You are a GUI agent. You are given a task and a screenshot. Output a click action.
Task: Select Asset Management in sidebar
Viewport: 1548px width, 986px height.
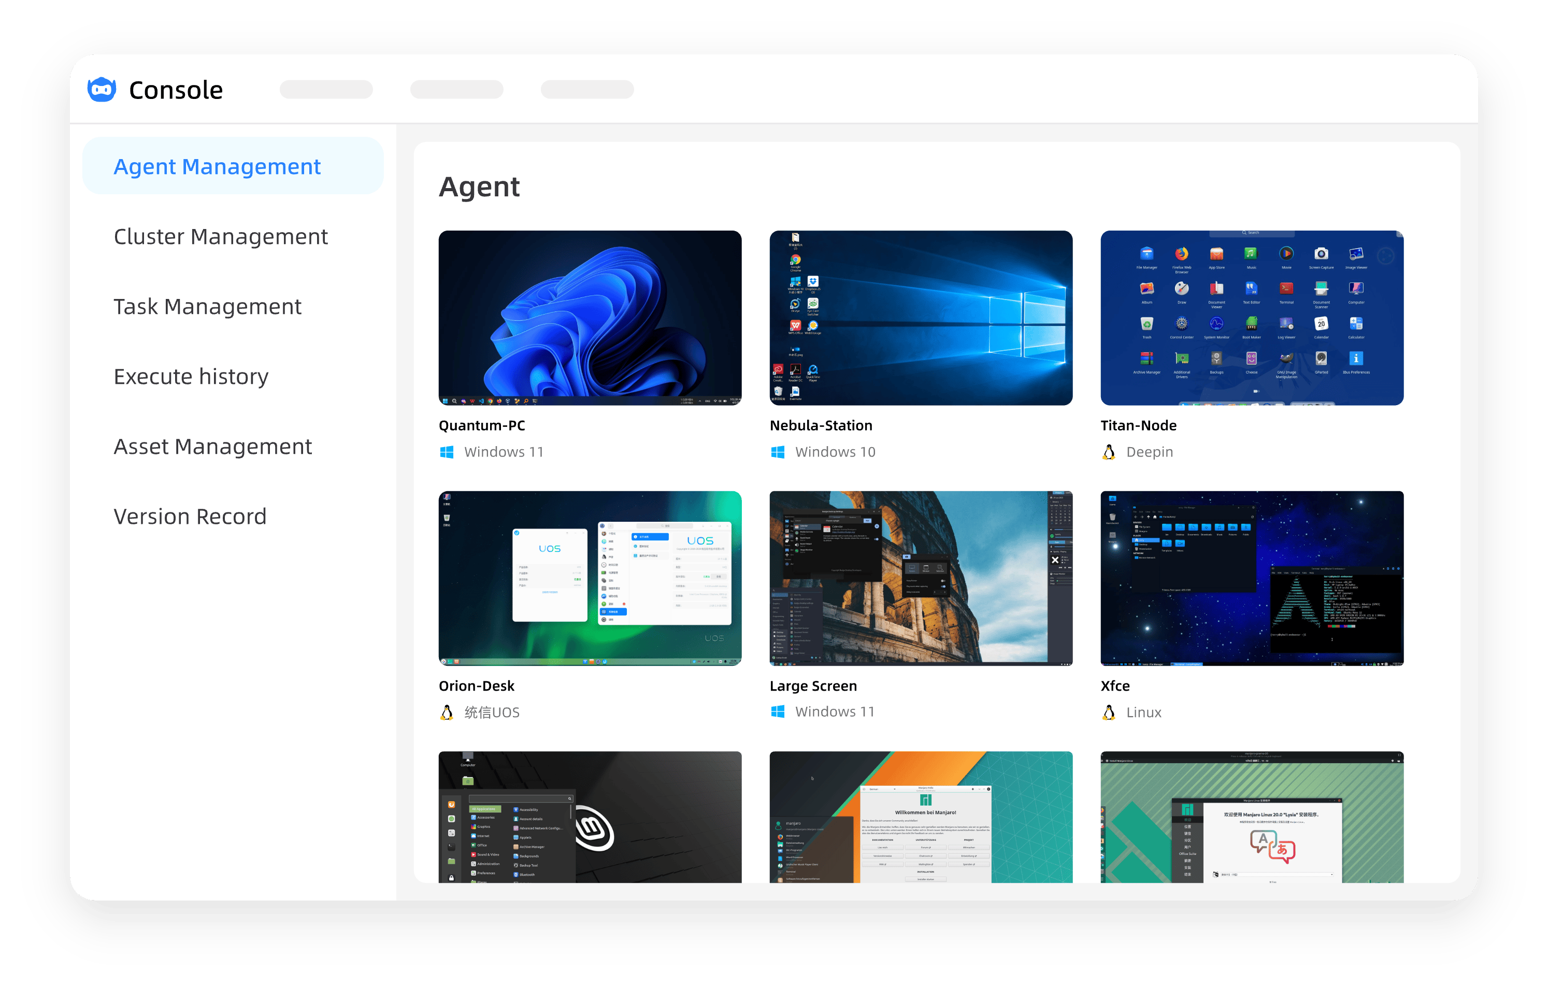(213, 446)
